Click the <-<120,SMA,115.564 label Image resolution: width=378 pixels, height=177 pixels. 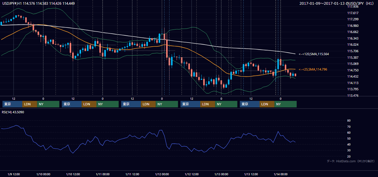coord(314,54)
